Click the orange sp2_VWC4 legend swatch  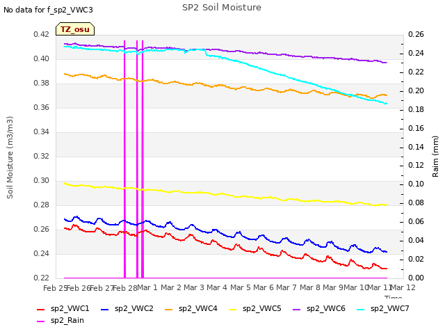point(169,309)
